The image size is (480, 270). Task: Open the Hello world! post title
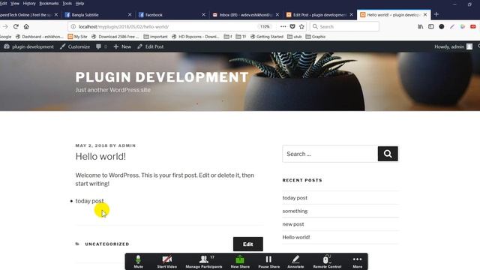click(100, 157)
